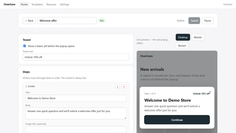Restart the live preview
The image size is (236, 133).
182,46
